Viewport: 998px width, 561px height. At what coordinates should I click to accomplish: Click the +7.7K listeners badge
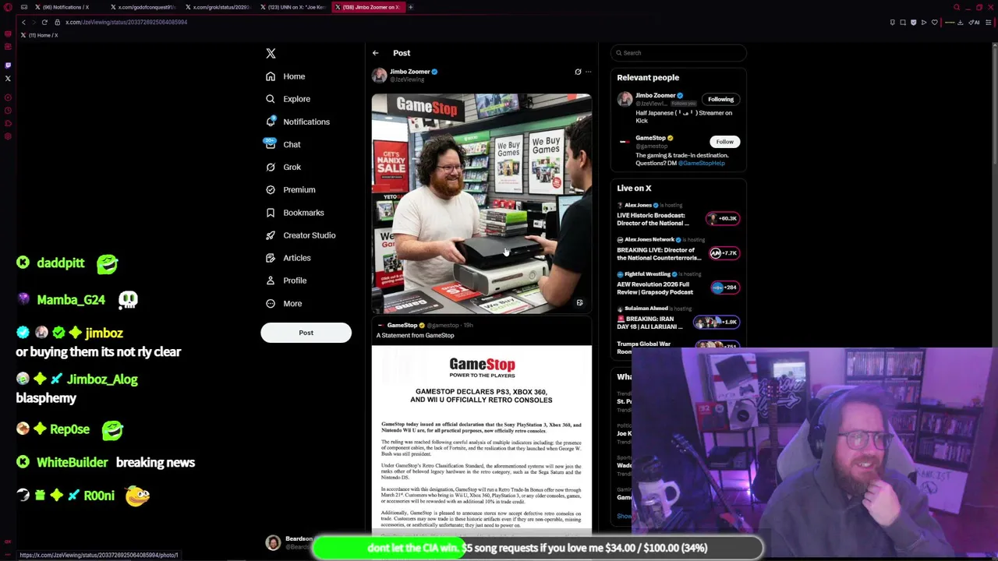pos(724,252)
